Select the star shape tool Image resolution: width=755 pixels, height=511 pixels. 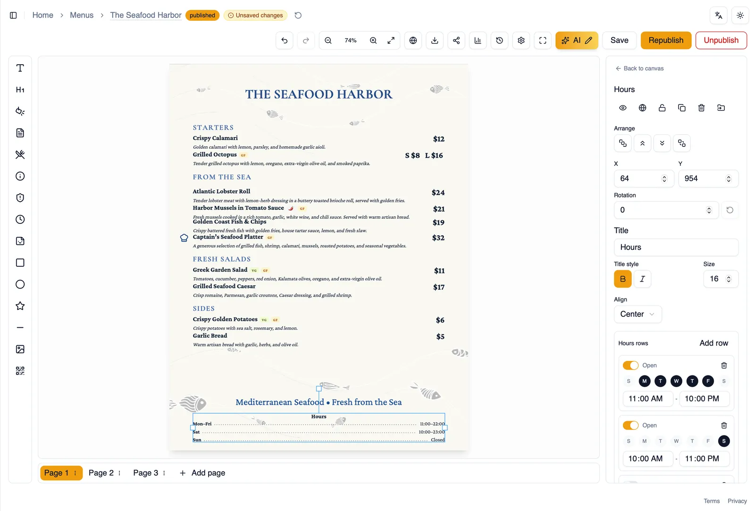(x=20, y=306)
